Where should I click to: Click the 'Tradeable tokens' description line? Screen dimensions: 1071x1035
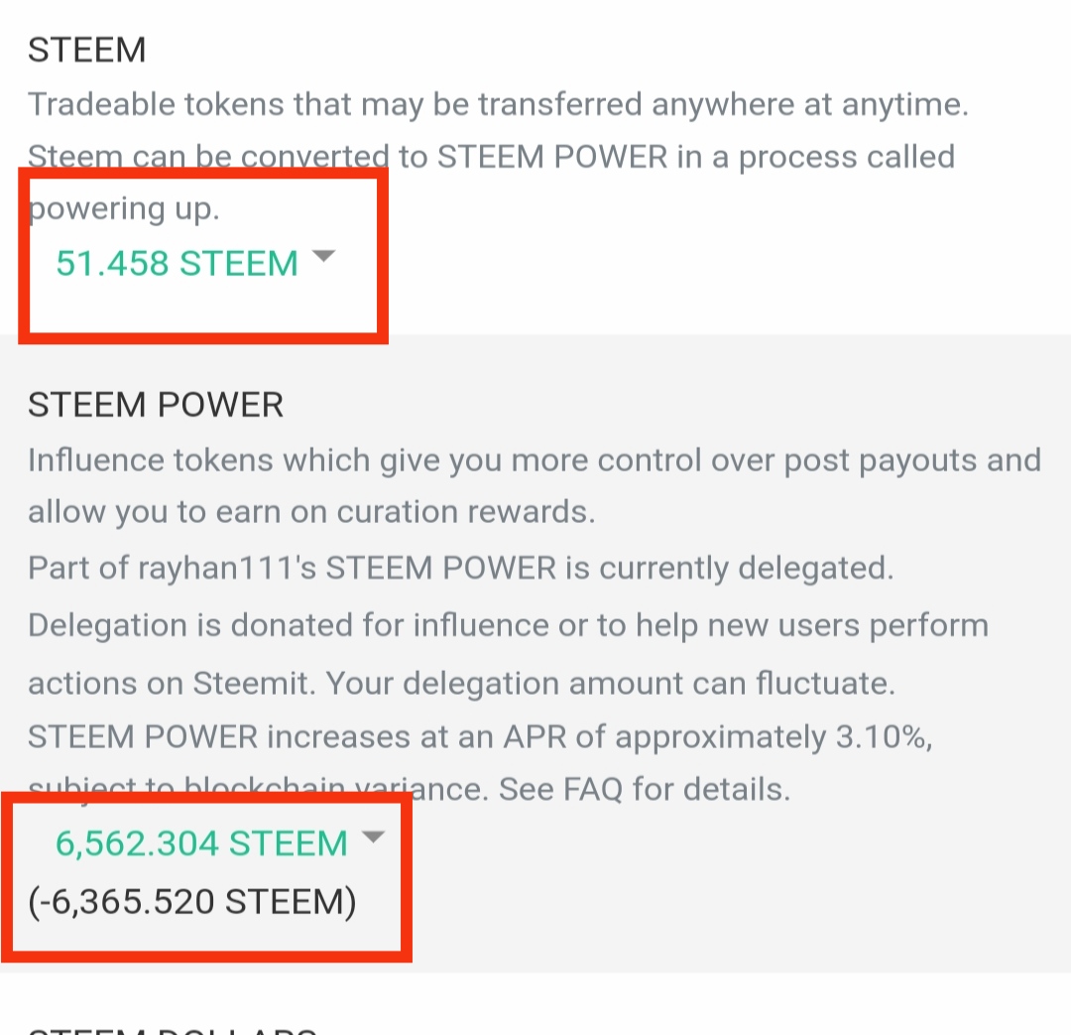tap(498, 104)
